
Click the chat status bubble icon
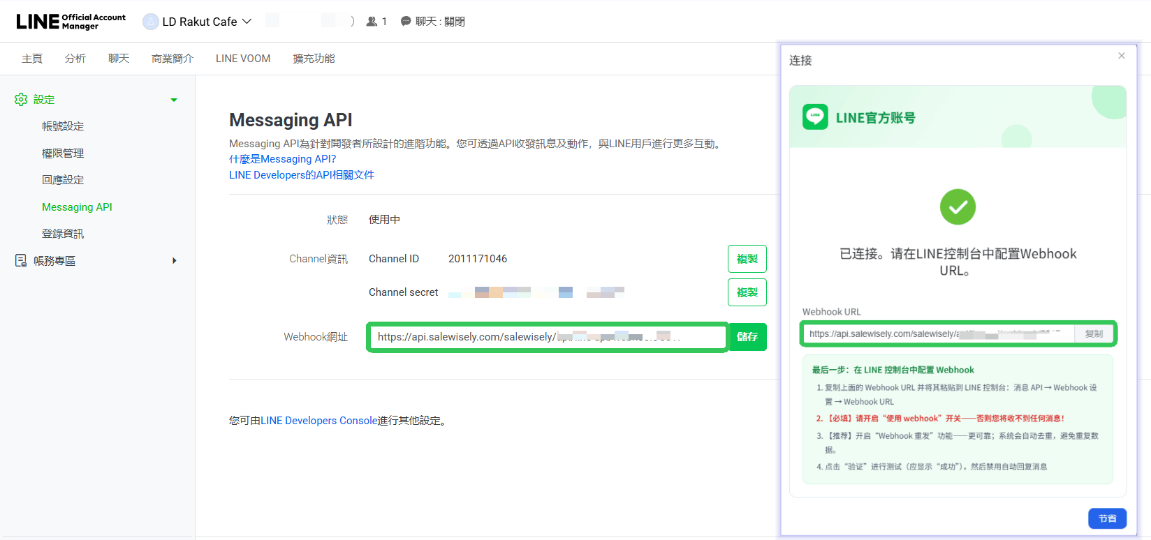click(x=406, y=22)
